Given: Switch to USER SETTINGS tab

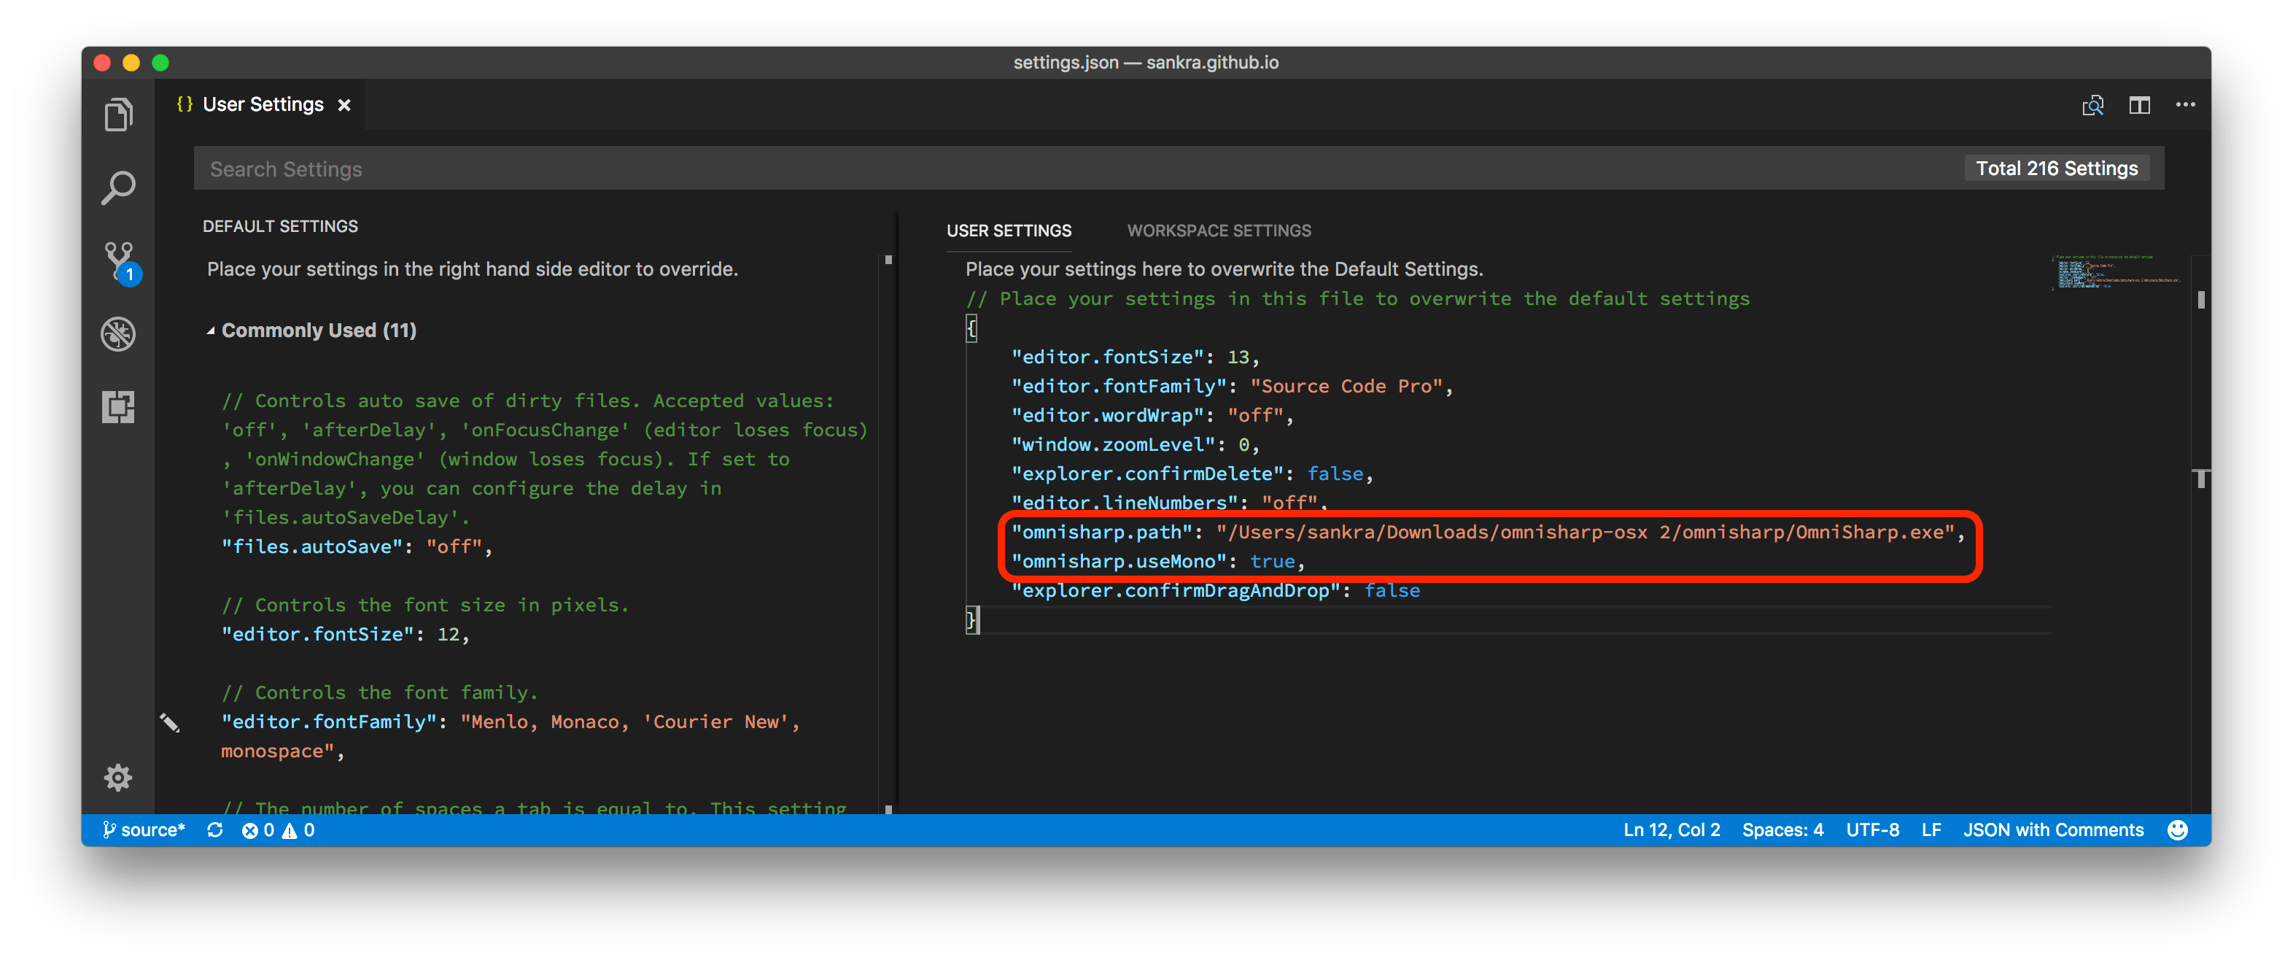Looking at the screenshot, I should click(1009, 231).
